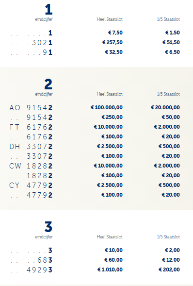Click the large eindcijfer 3 heading

point(48,227)
